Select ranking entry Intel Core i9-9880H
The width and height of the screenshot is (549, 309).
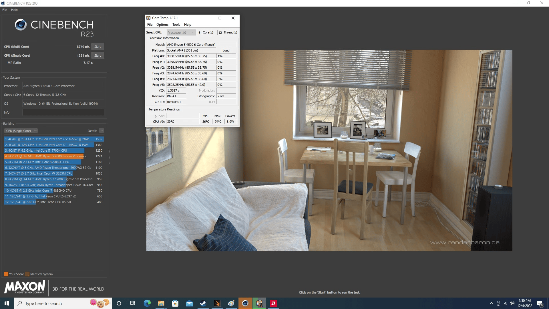(x=53, y=162)
